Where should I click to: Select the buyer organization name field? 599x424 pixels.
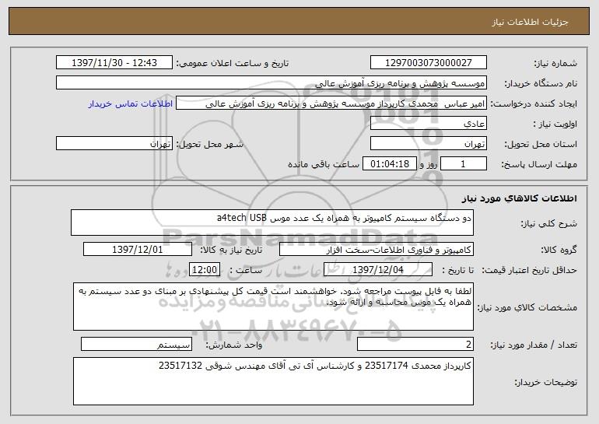click(271, 82)
